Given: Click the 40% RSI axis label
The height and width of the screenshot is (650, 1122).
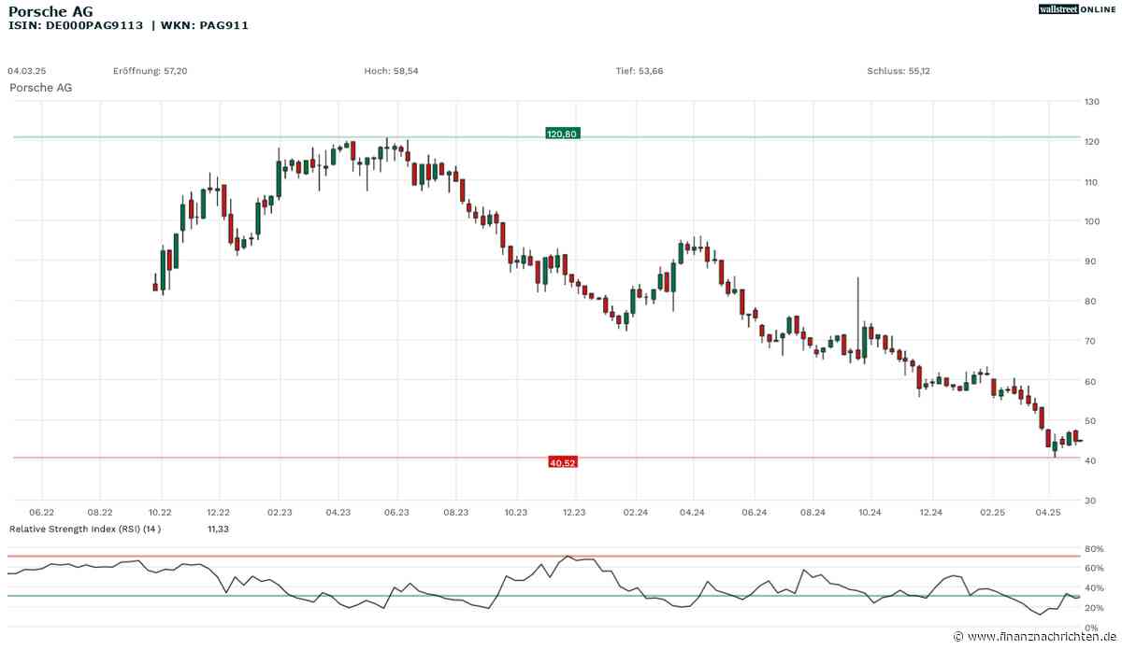Looking at the screenshot, I should click(x=1092, y=587).
